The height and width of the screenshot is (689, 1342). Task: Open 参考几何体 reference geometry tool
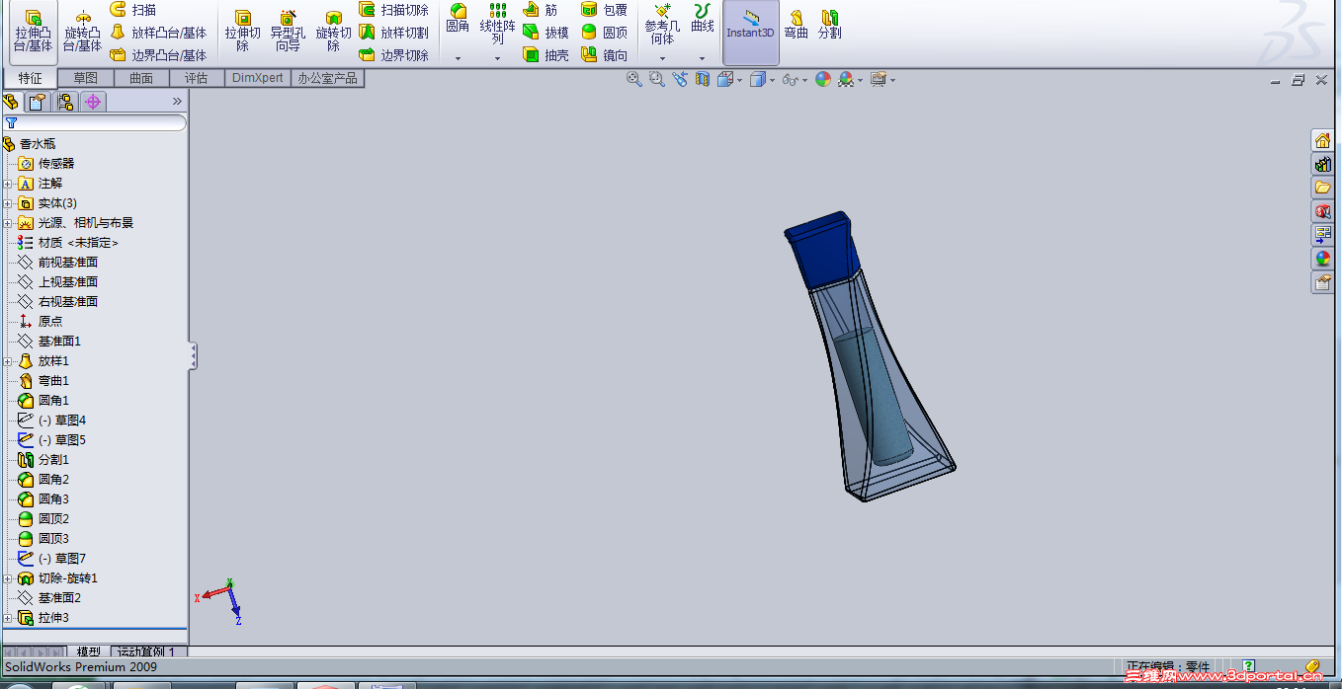662,24
